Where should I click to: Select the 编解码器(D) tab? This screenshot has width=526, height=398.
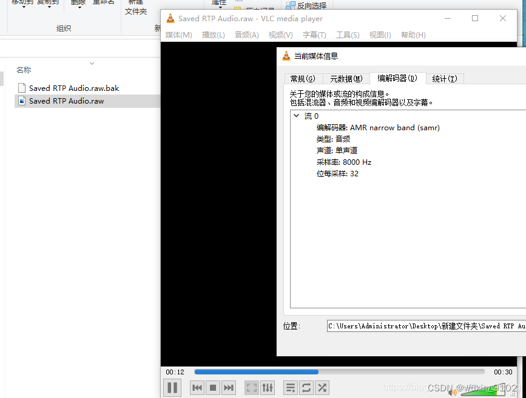pos(397,78)
